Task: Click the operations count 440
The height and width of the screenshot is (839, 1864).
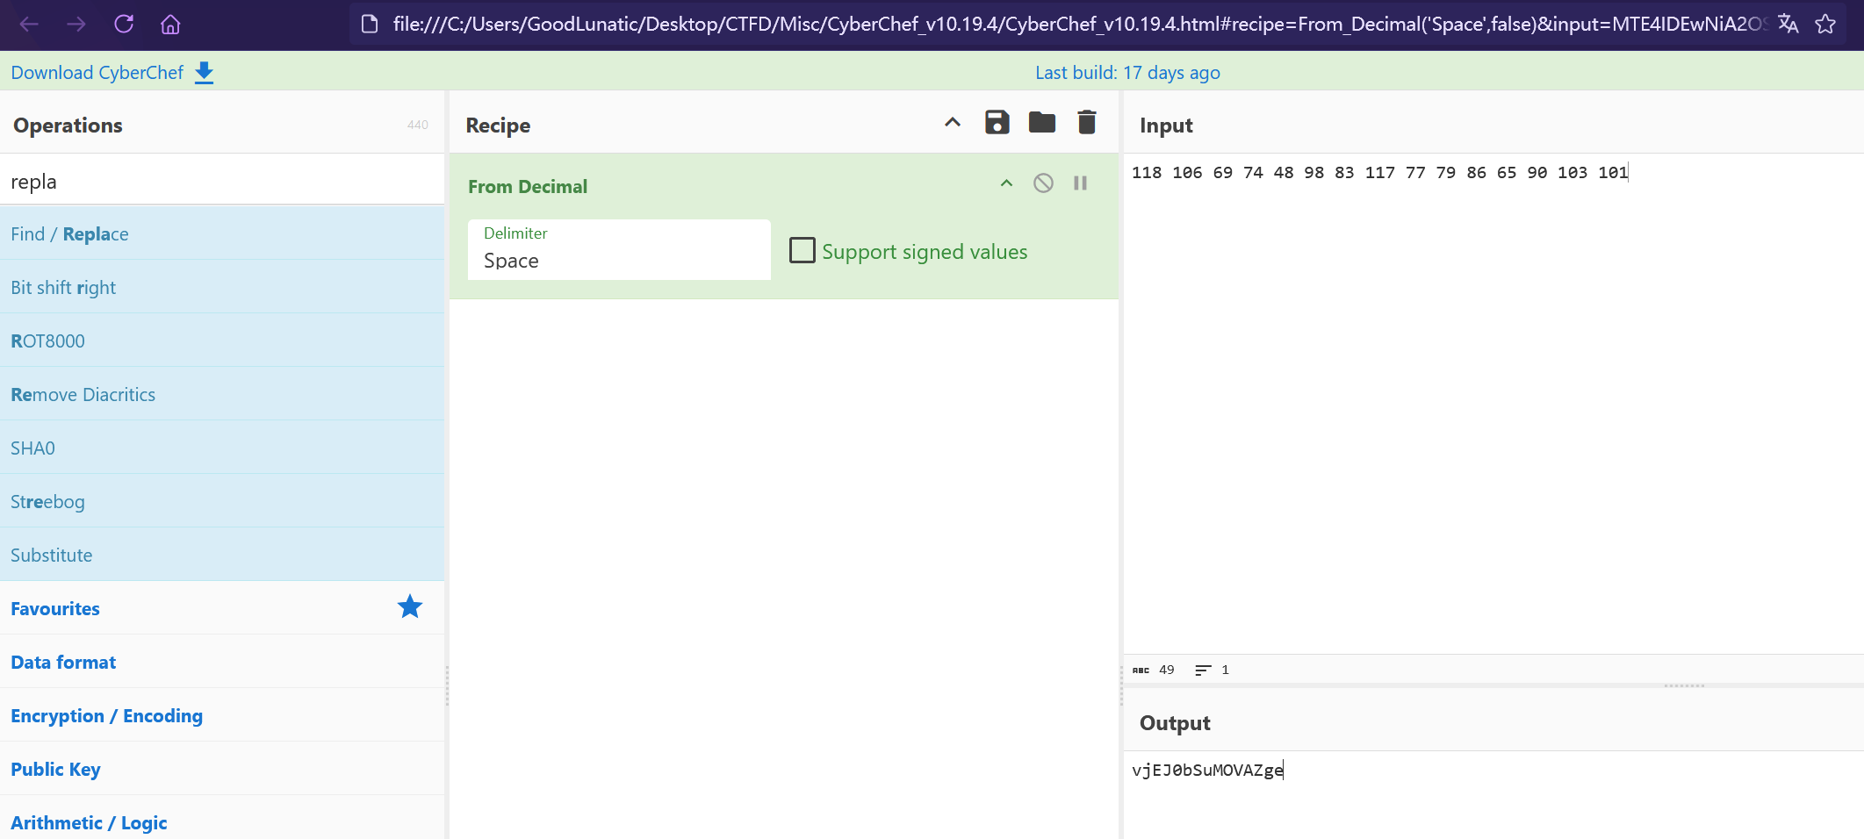Action: 418,125
